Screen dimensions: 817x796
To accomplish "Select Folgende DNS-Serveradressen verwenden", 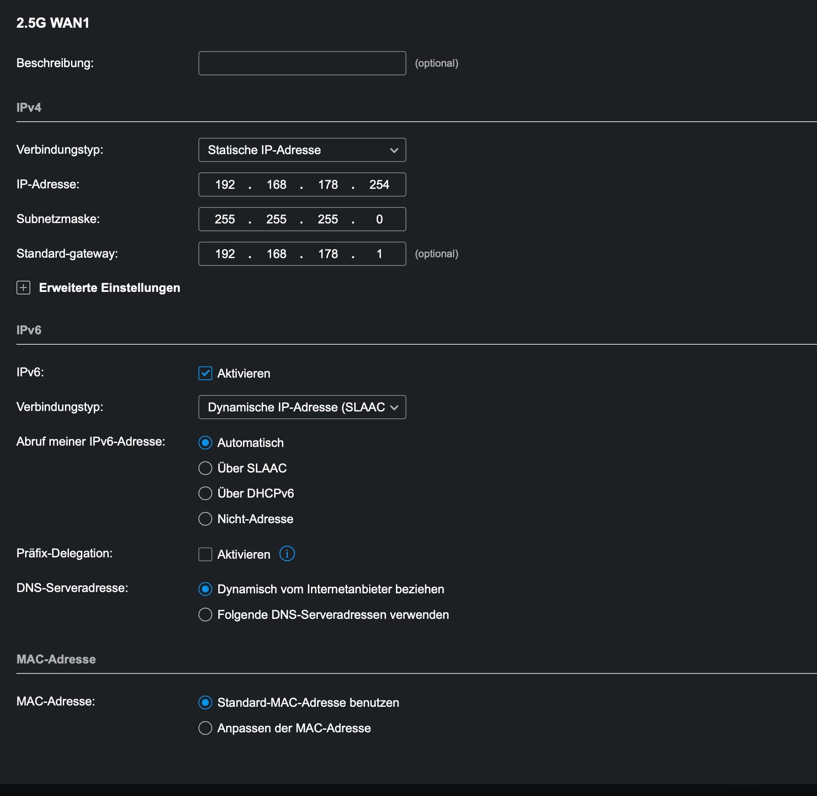I will pyautogui.click(x=205, y=615).
